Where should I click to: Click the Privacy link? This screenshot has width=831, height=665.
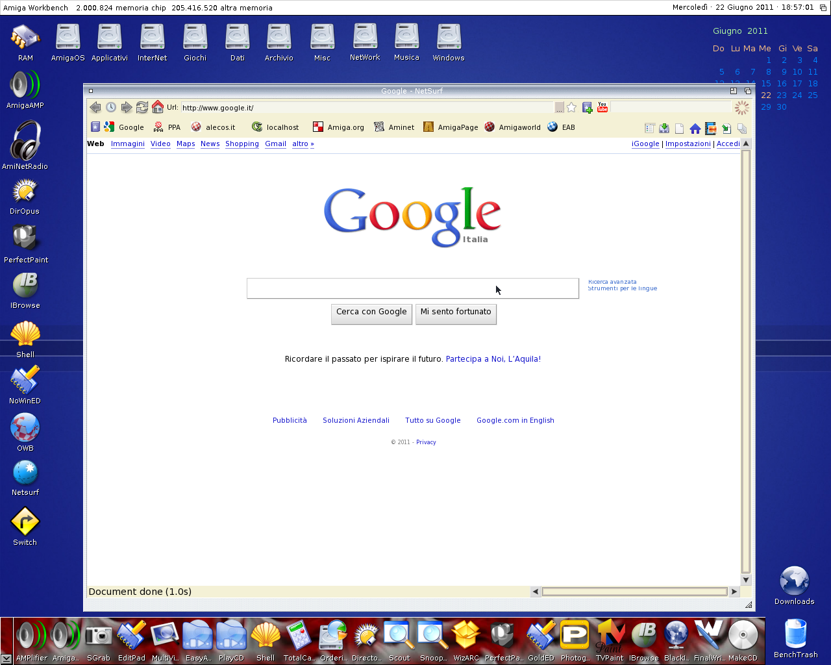click(x=426, y=442)
